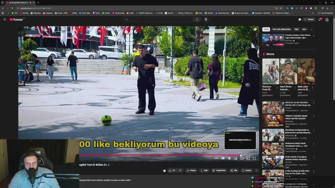Open Spotify bookmark
This screenshot has height=188, width=335.
(x=106, y=13)
